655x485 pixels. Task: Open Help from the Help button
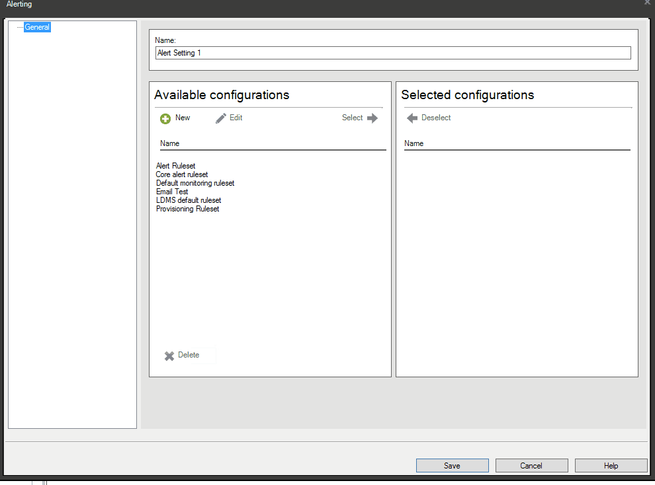[610, 465]
